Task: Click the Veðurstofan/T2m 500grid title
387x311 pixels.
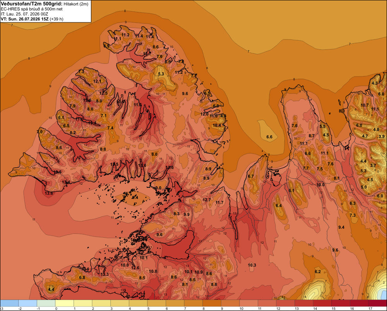Action: (x=32, y=4)
